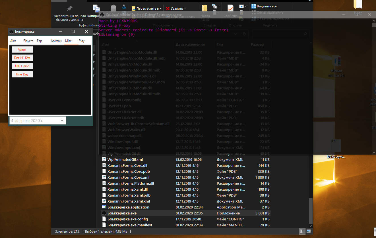Screen dimensions: 376x238
Task: Click the Admin button
Action: (x=22, y=50)
